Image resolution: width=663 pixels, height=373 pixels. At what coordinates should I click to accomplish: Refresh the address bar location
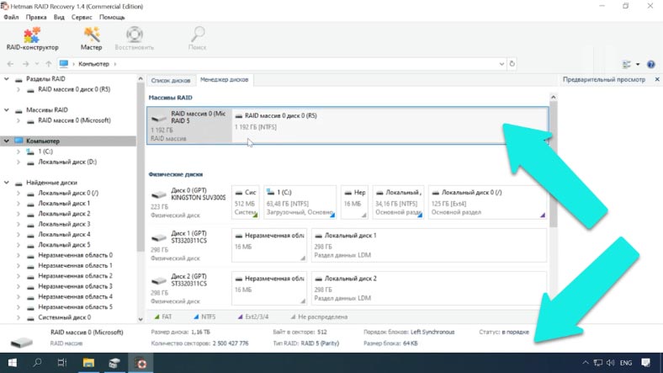click(x=512, y=64)
